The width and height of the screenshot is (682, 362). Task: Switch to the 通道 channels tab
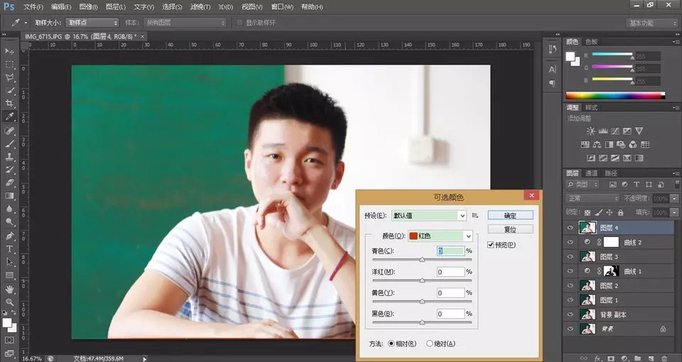[x=591, y=173]
